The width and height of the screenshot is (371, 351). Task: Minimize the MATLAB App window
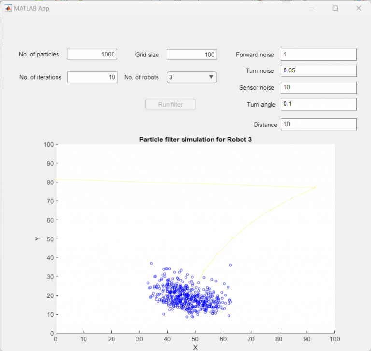pos(312,8)
